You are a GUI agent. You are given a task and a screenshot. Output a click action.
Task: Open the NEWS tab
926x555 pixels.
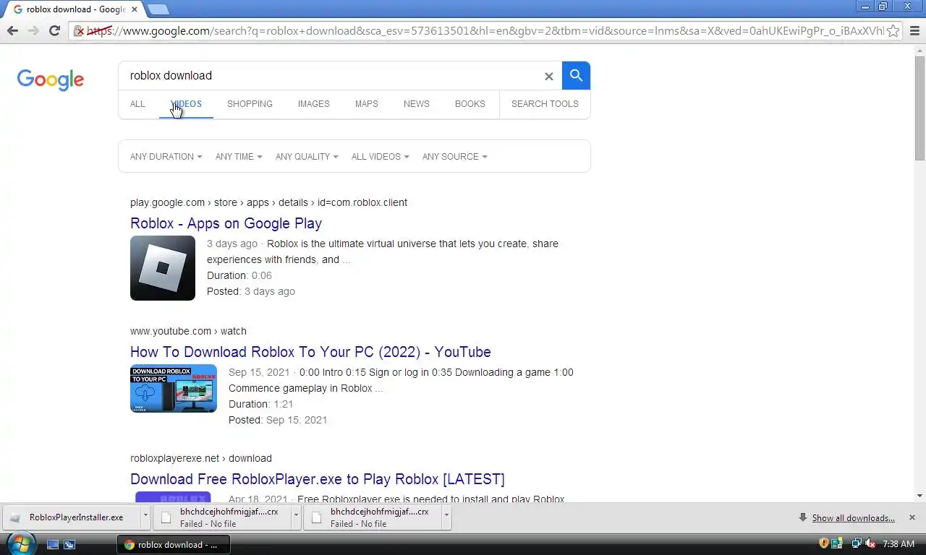[416, 104]
